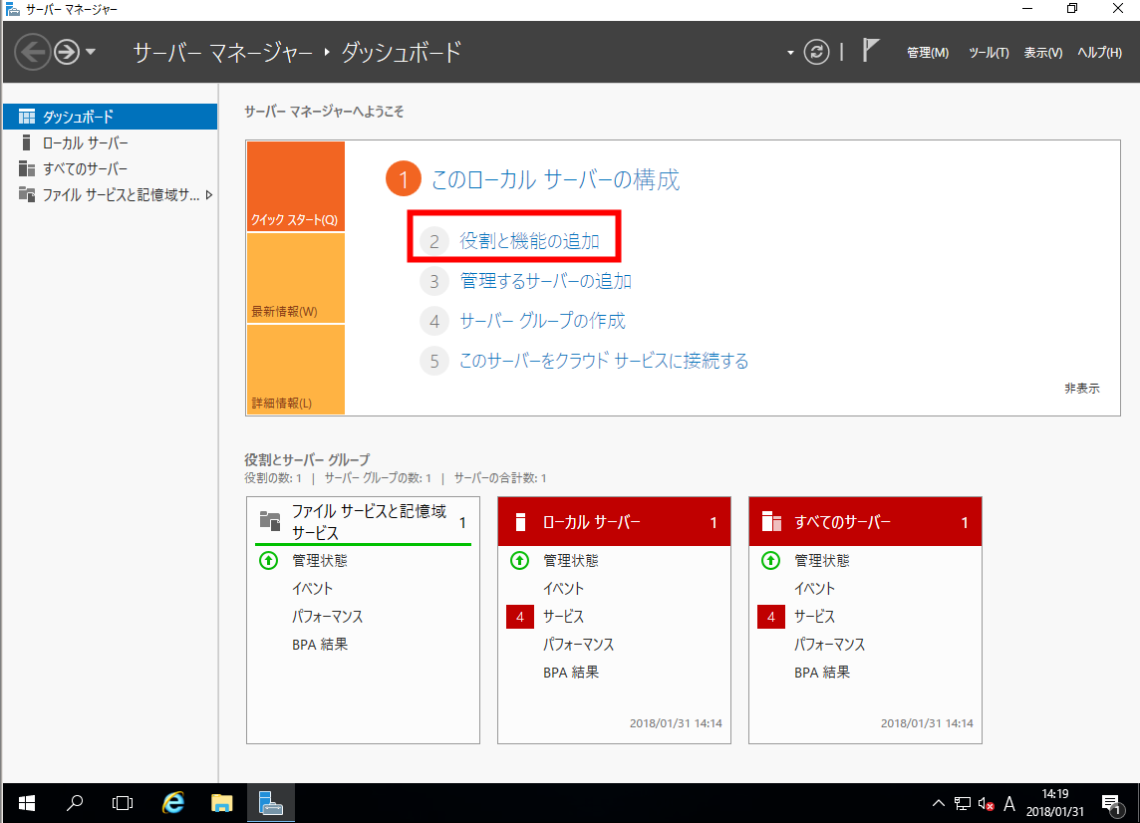1140x823 pixels.
Task: Click the network tray icon
Action: point(963,803)
